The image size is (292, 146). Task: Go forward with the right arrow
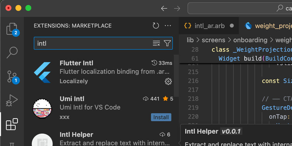177,8
